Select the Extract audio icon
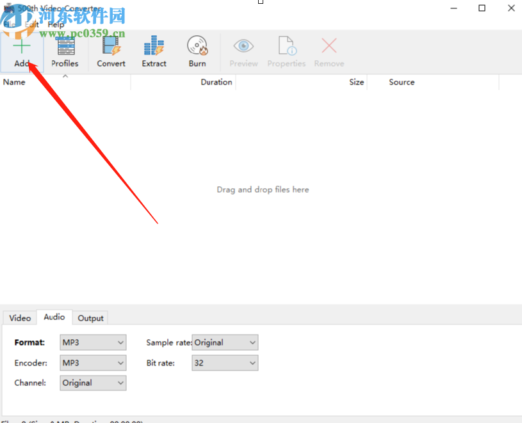 (x=154, y=45)
